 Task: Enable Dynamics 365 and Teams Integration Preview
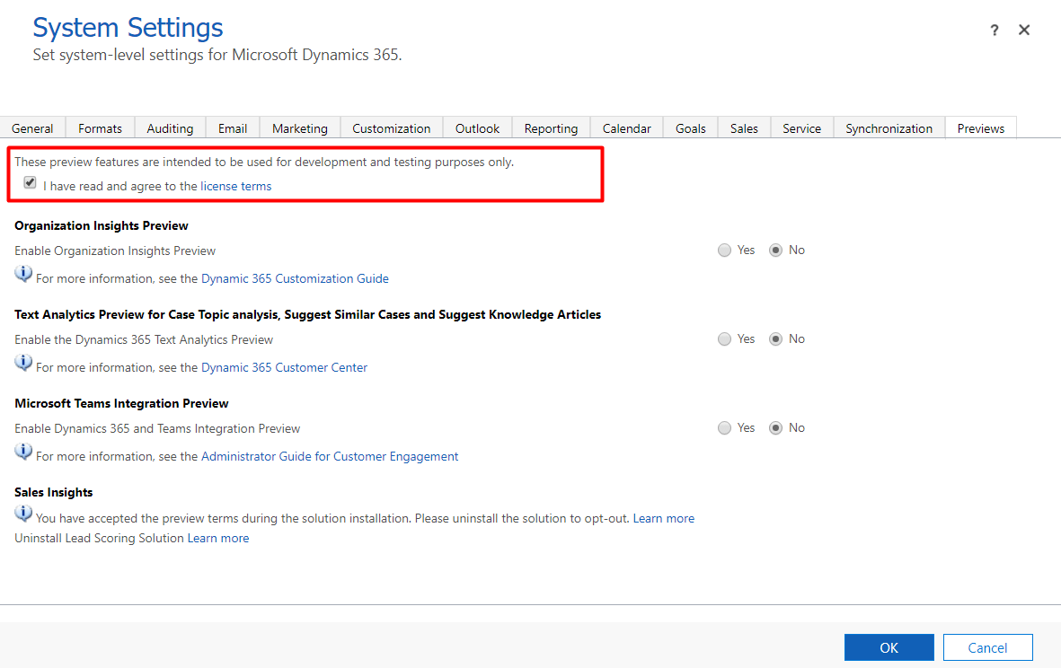(x=724, y=427)
